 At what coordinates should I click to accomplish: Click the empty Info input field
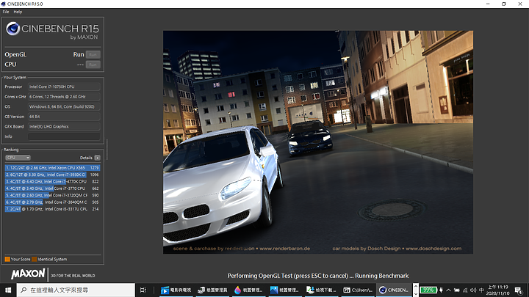click(64, 136)
